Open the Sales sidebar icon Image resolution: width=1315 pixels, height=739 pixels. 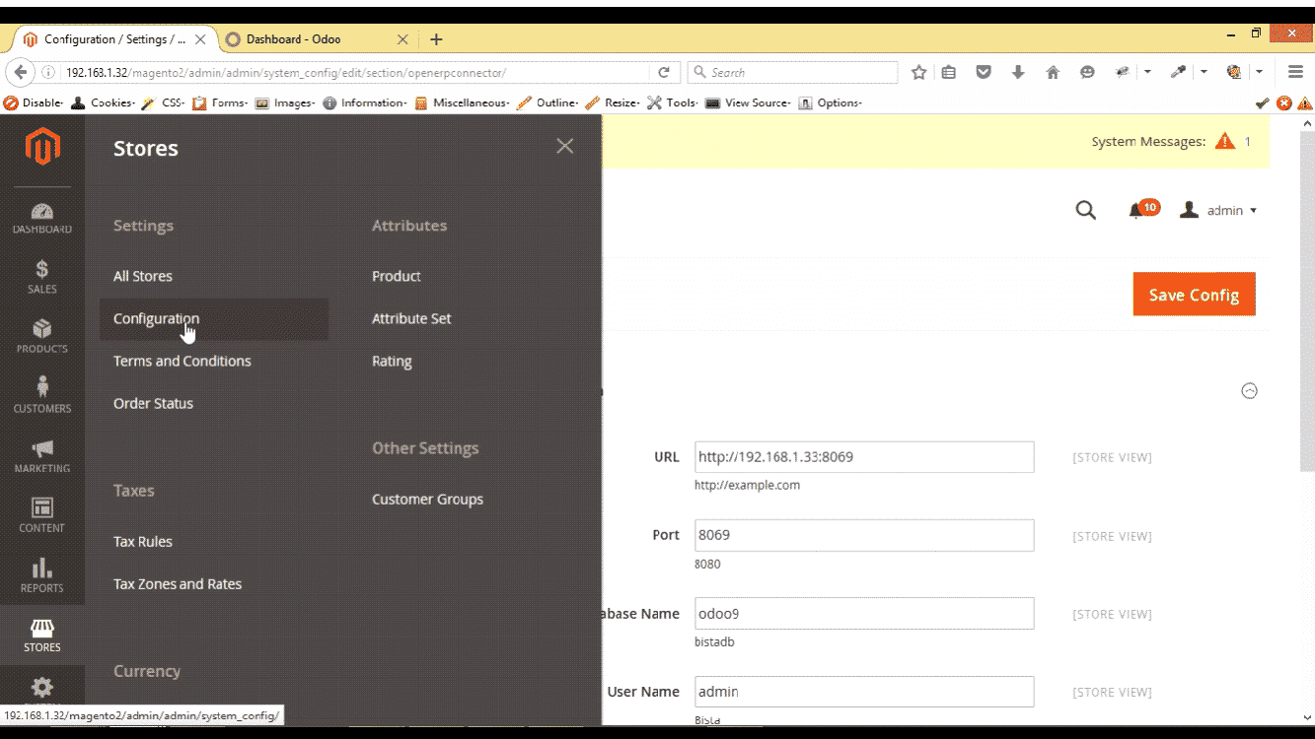(42, 277)
